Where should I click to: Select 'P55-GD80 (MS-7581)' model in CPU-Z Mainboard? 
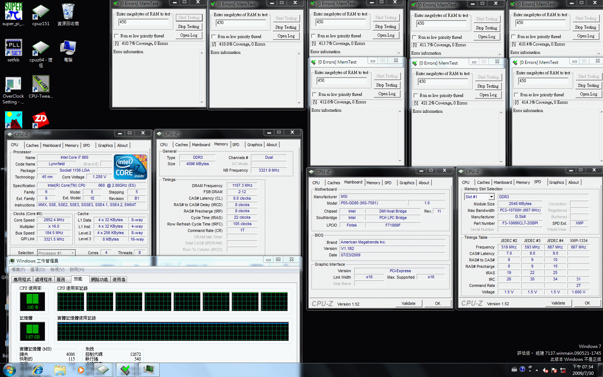click(x=373, y=203)
